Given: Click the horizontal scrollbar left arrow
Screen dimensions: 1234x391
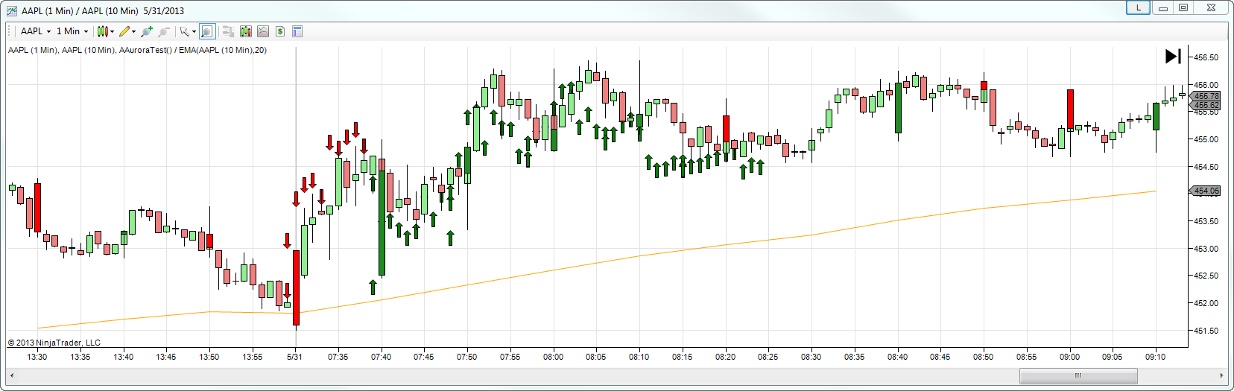Looking at the screenshot, I should tap(11, 375).
